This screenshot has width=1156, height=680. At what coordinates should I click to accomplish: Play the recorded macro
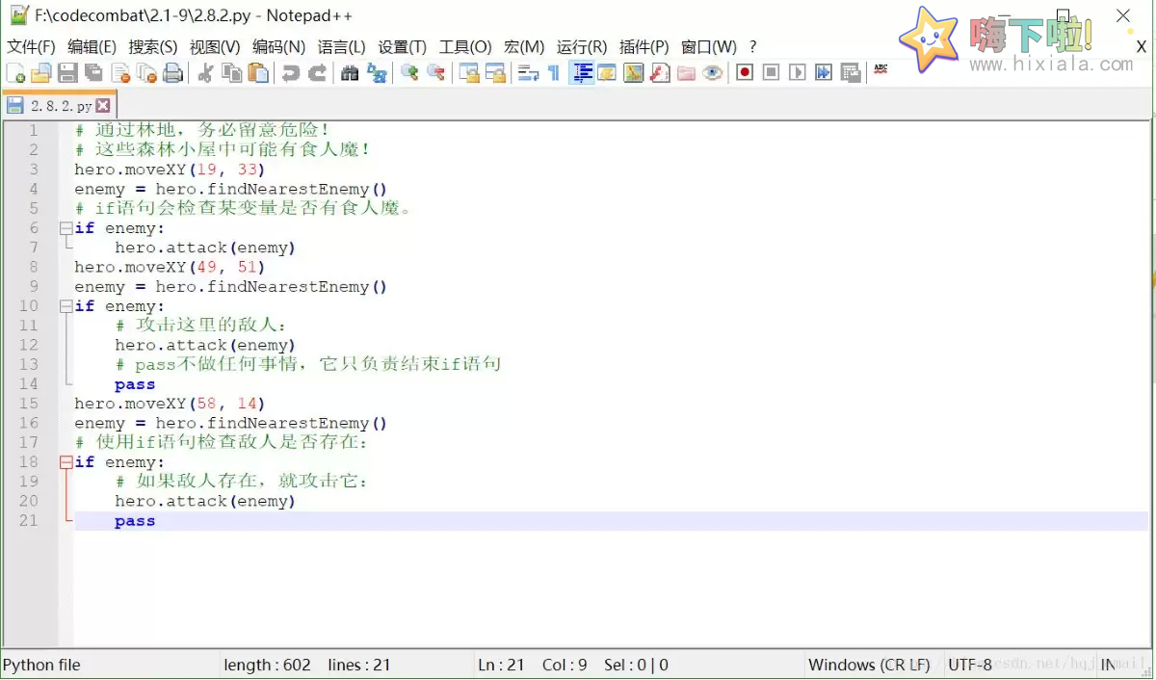coord(798,72)
